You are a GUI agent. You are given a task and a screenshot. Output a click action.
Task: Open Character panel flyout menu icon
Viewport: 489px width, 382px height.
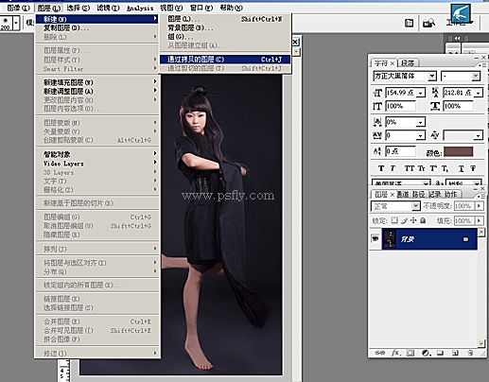[x=481, y=64]
